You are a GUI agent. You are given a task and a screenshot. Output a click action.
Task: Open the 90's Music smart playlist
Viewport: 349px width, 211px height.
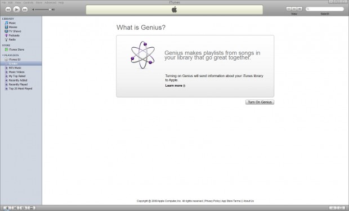pyautogui.click(x=15, y=68)
